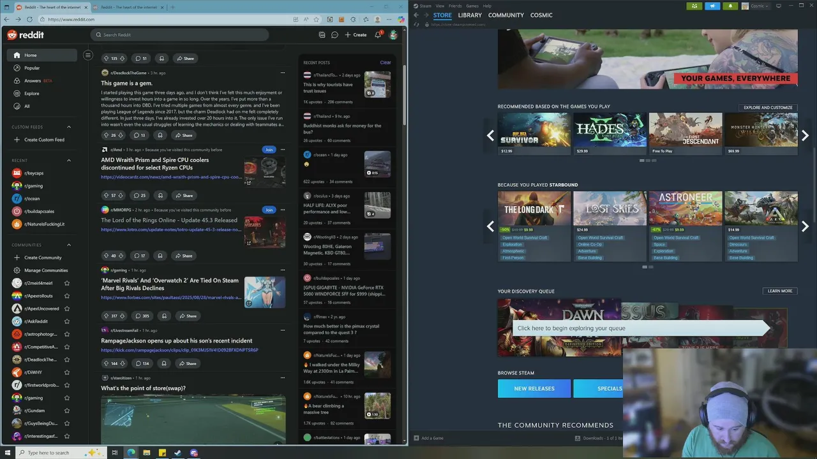817x459 pixels.
Task: Open Edge settings and more menu
Action: tap(389, 19)
